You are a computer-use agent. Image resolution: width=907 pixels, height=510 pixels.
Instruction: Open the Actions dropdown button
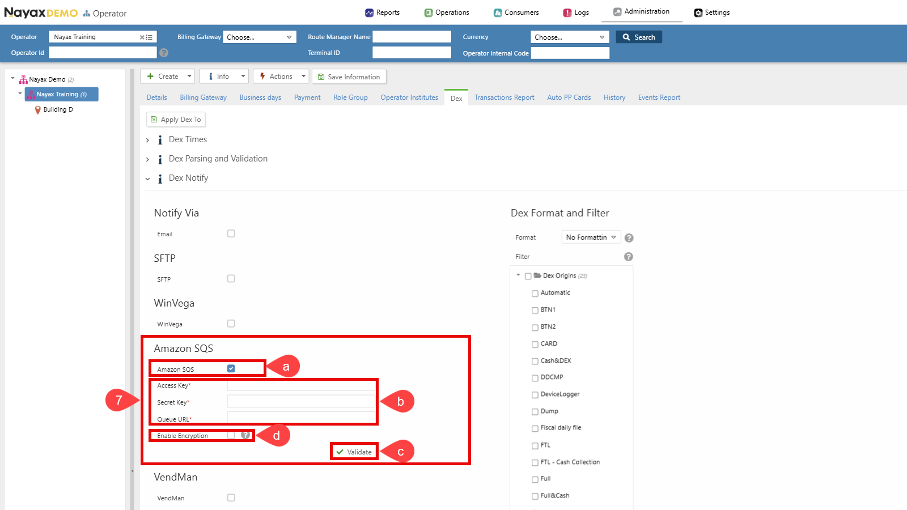(x=281, y=76)
